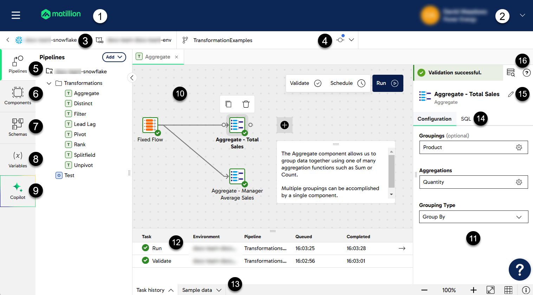Open the Schemas sidebar panel
This screenshot has height=295, width=533.
tap(18, 128)
